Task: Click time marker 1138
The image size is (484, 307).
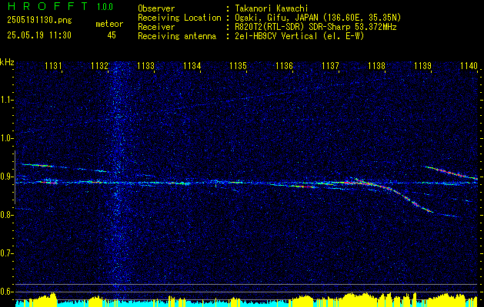Action: (x=376, y=65)
